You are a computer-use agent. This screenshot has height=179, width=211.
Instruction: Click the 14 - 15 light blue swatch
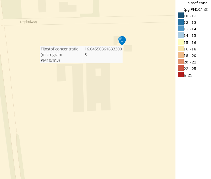(x=181, y=35)
